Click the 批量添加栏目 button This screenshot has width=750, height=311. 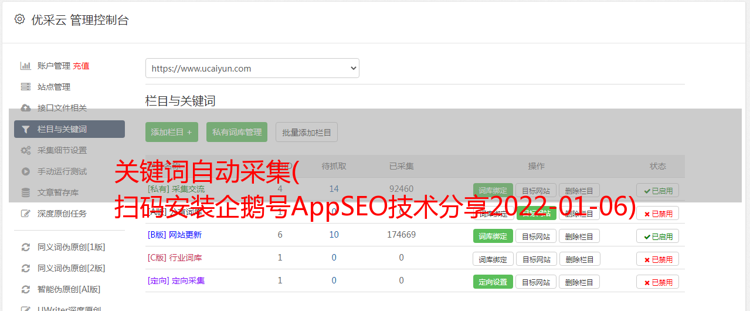(x=307, y=132)
